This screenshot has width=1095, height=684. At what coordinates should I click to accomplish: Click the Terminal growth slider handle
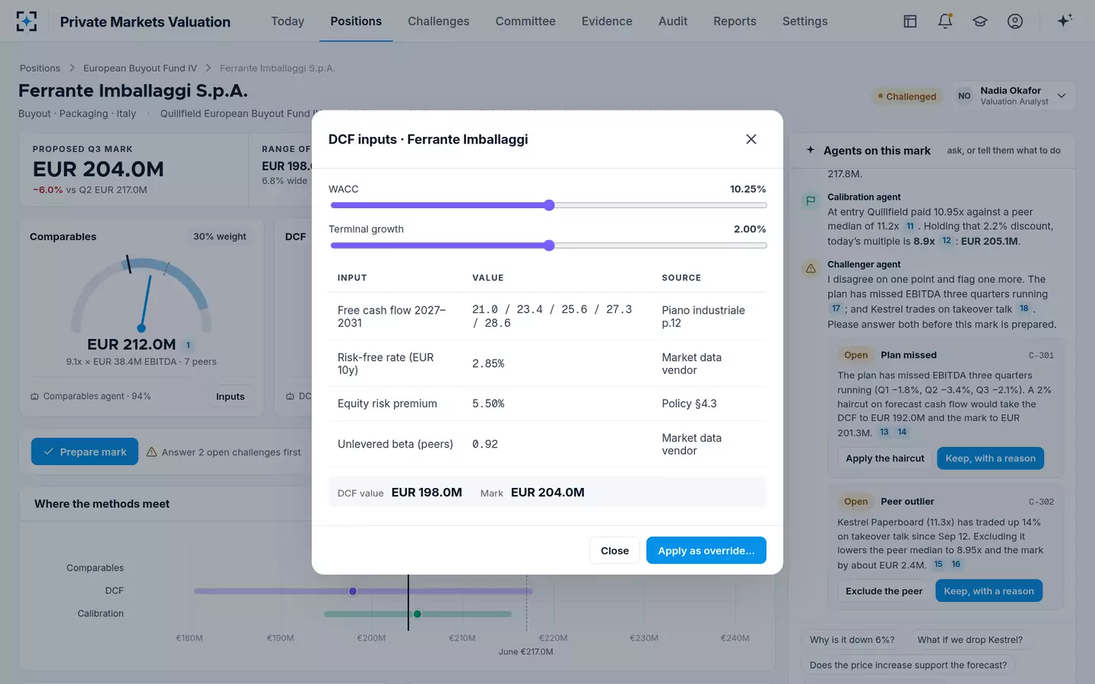coord(549,245)
